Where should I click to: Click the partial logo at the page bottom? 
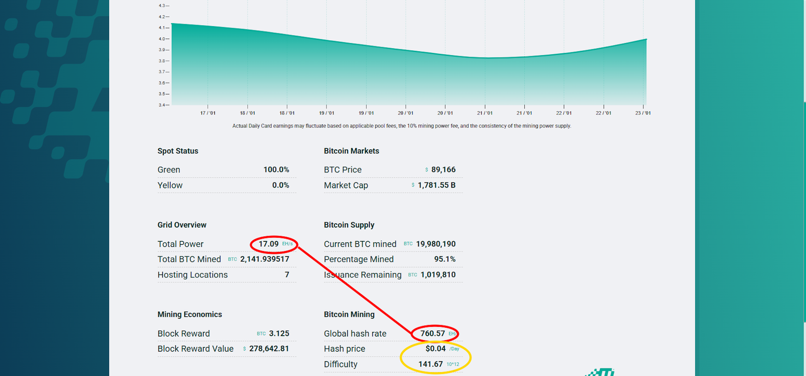coord(600,372)
